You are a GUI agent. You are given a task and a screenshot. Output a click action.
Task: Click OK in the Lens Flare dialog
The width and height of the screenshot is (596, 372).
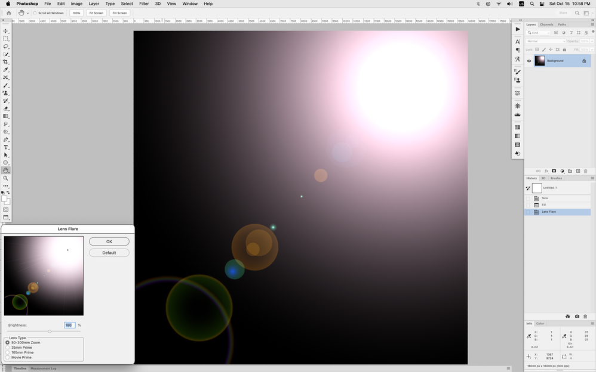tap(109, 241)
